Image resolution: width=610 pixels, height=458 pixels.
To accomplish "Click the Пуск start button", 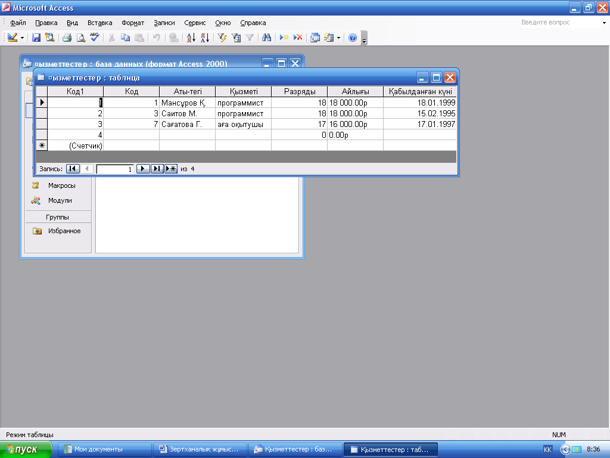I will 26,450.
